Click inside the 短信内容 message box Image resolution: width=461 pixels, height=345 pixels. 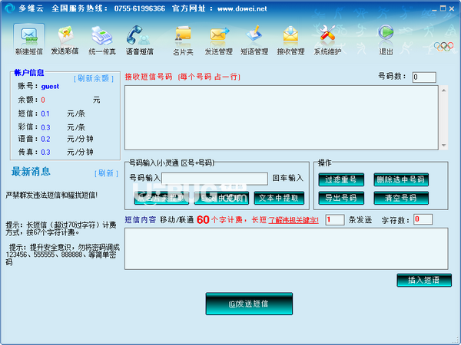287,248
